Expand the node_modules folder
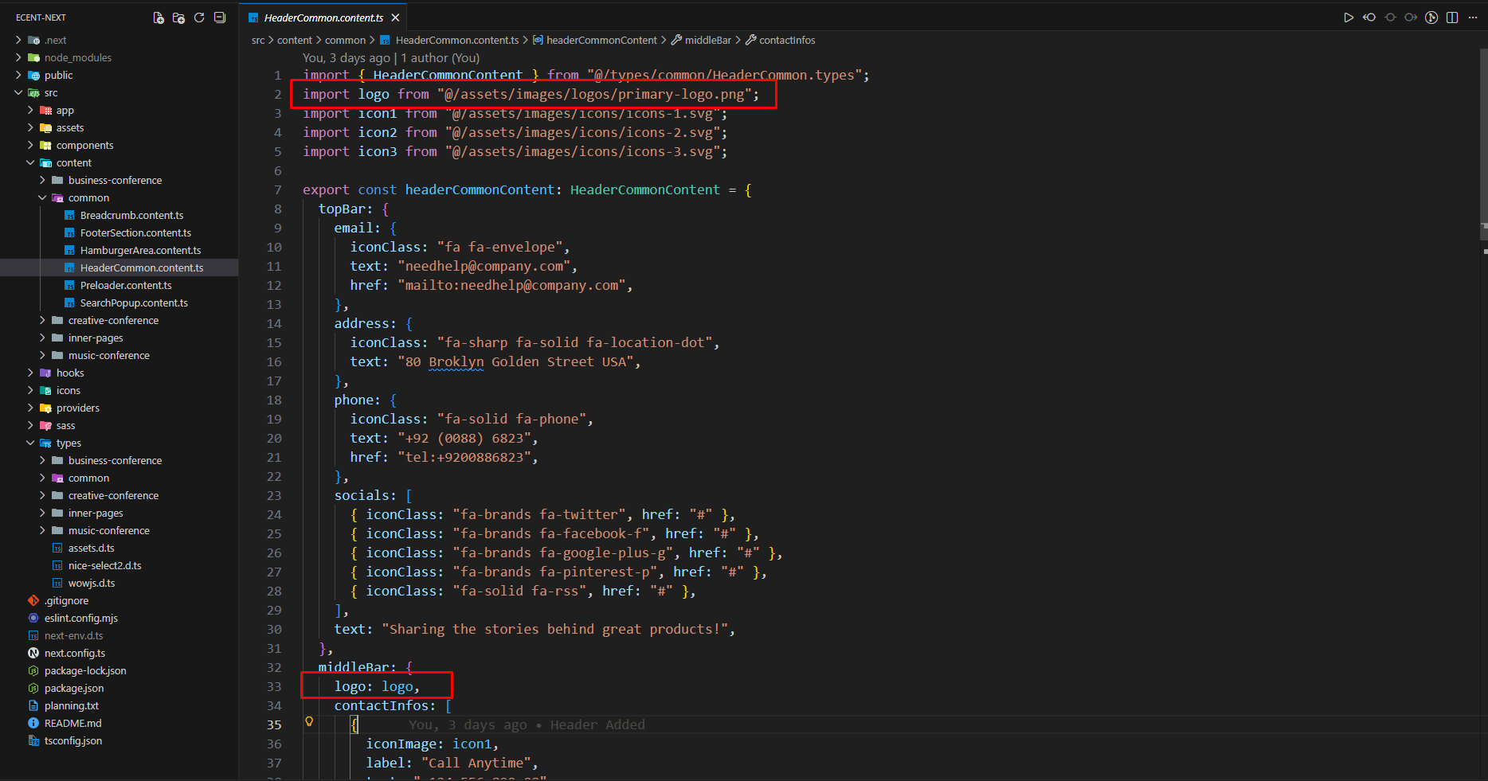 (77, 57)
